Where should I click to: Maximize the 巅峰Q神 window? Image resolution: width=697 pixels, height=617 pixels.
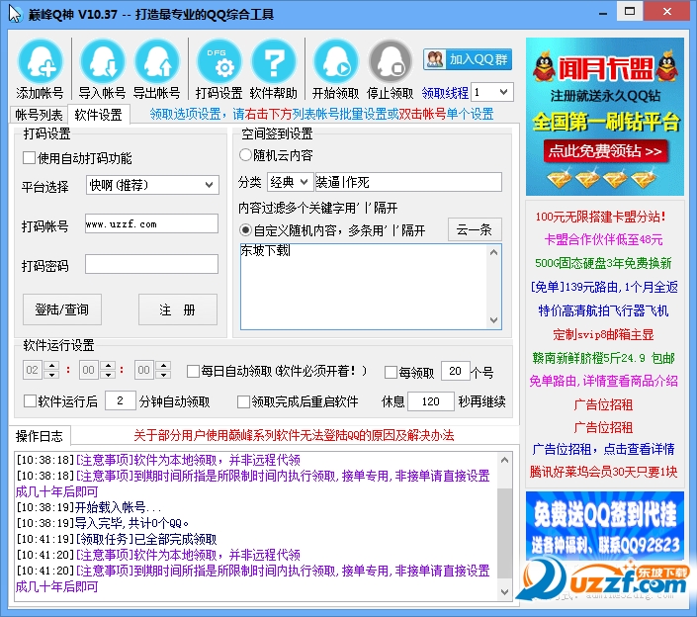(630, 12)
